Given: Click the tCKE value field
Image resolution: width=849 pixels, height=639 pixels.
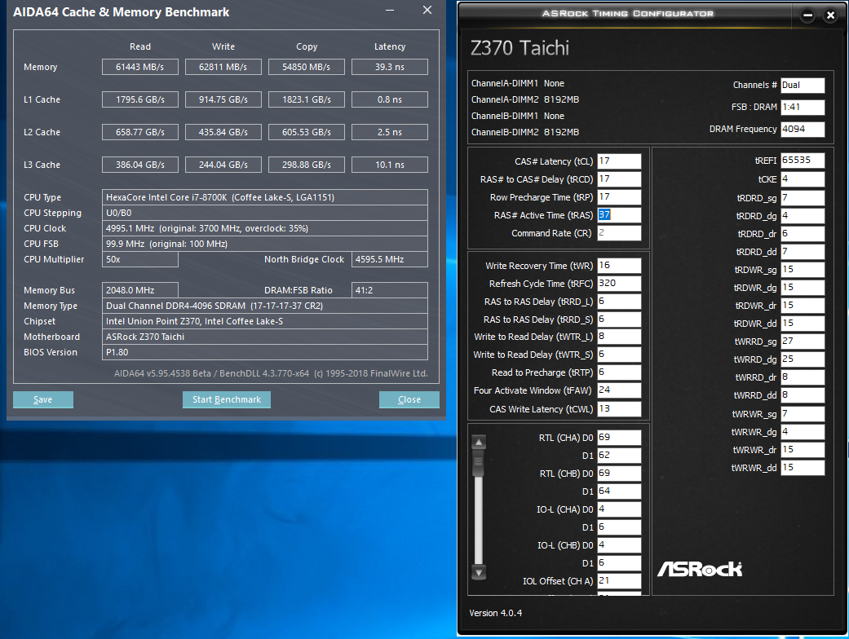Looking at the screenshot, I should pyautogui.click(x=803, y=179).
